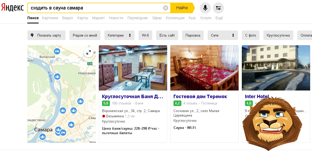Open Гостевой дом Теремок photo thumbnail

[204, 68]
